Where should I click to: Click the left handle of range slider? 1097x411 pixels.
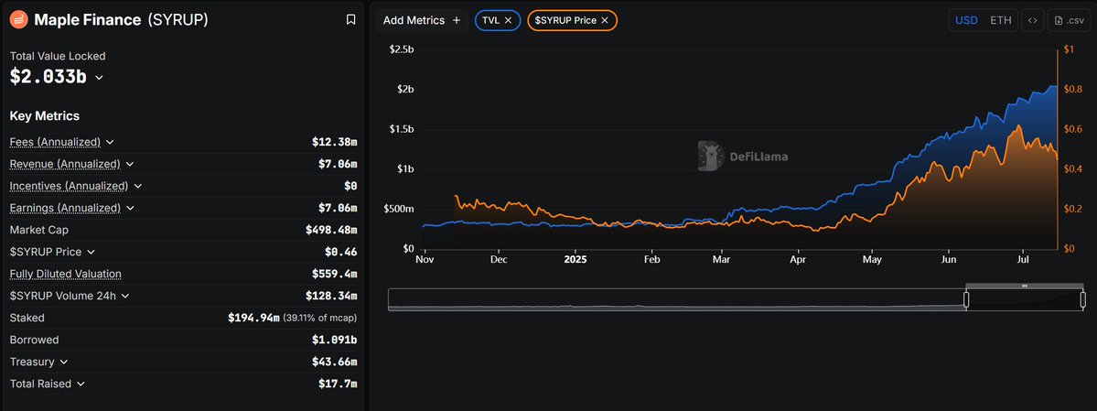(x=966, y=299)
